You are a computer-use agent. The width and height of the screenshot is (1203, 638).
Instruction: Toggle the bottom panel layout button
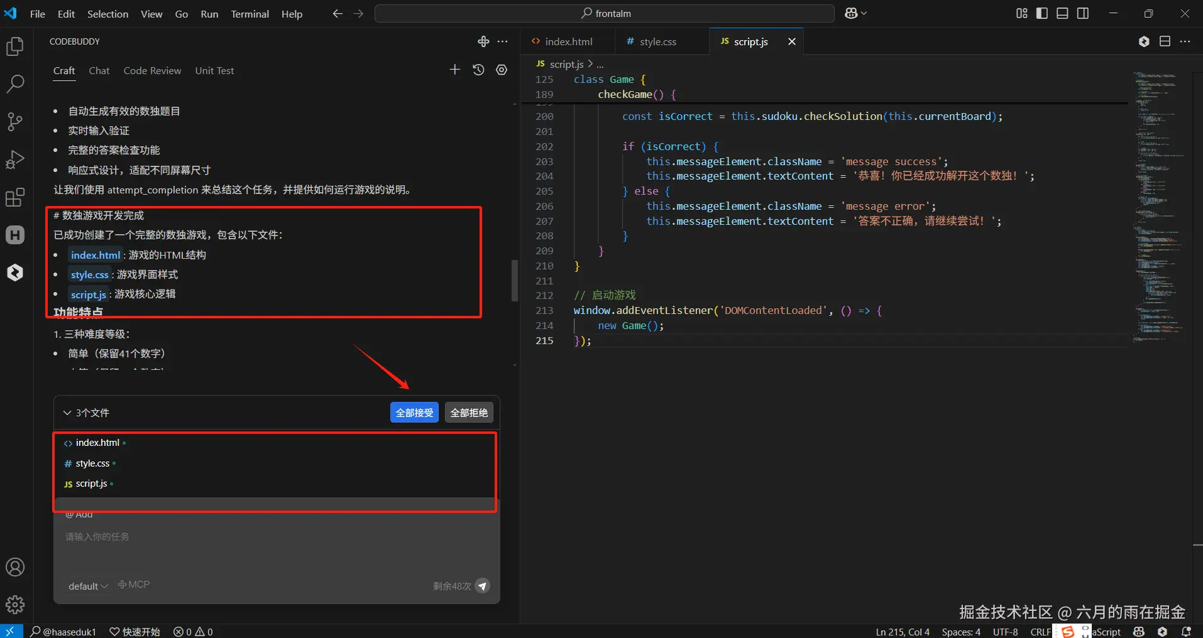point(1062,13)
